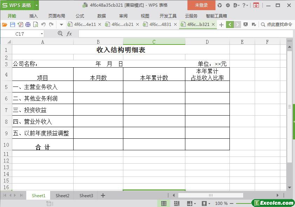Image resolution: width=295 pixels, height=207 pixels.
Task: Click the red download-arrow icon in title bar
Action: (256, 5)
